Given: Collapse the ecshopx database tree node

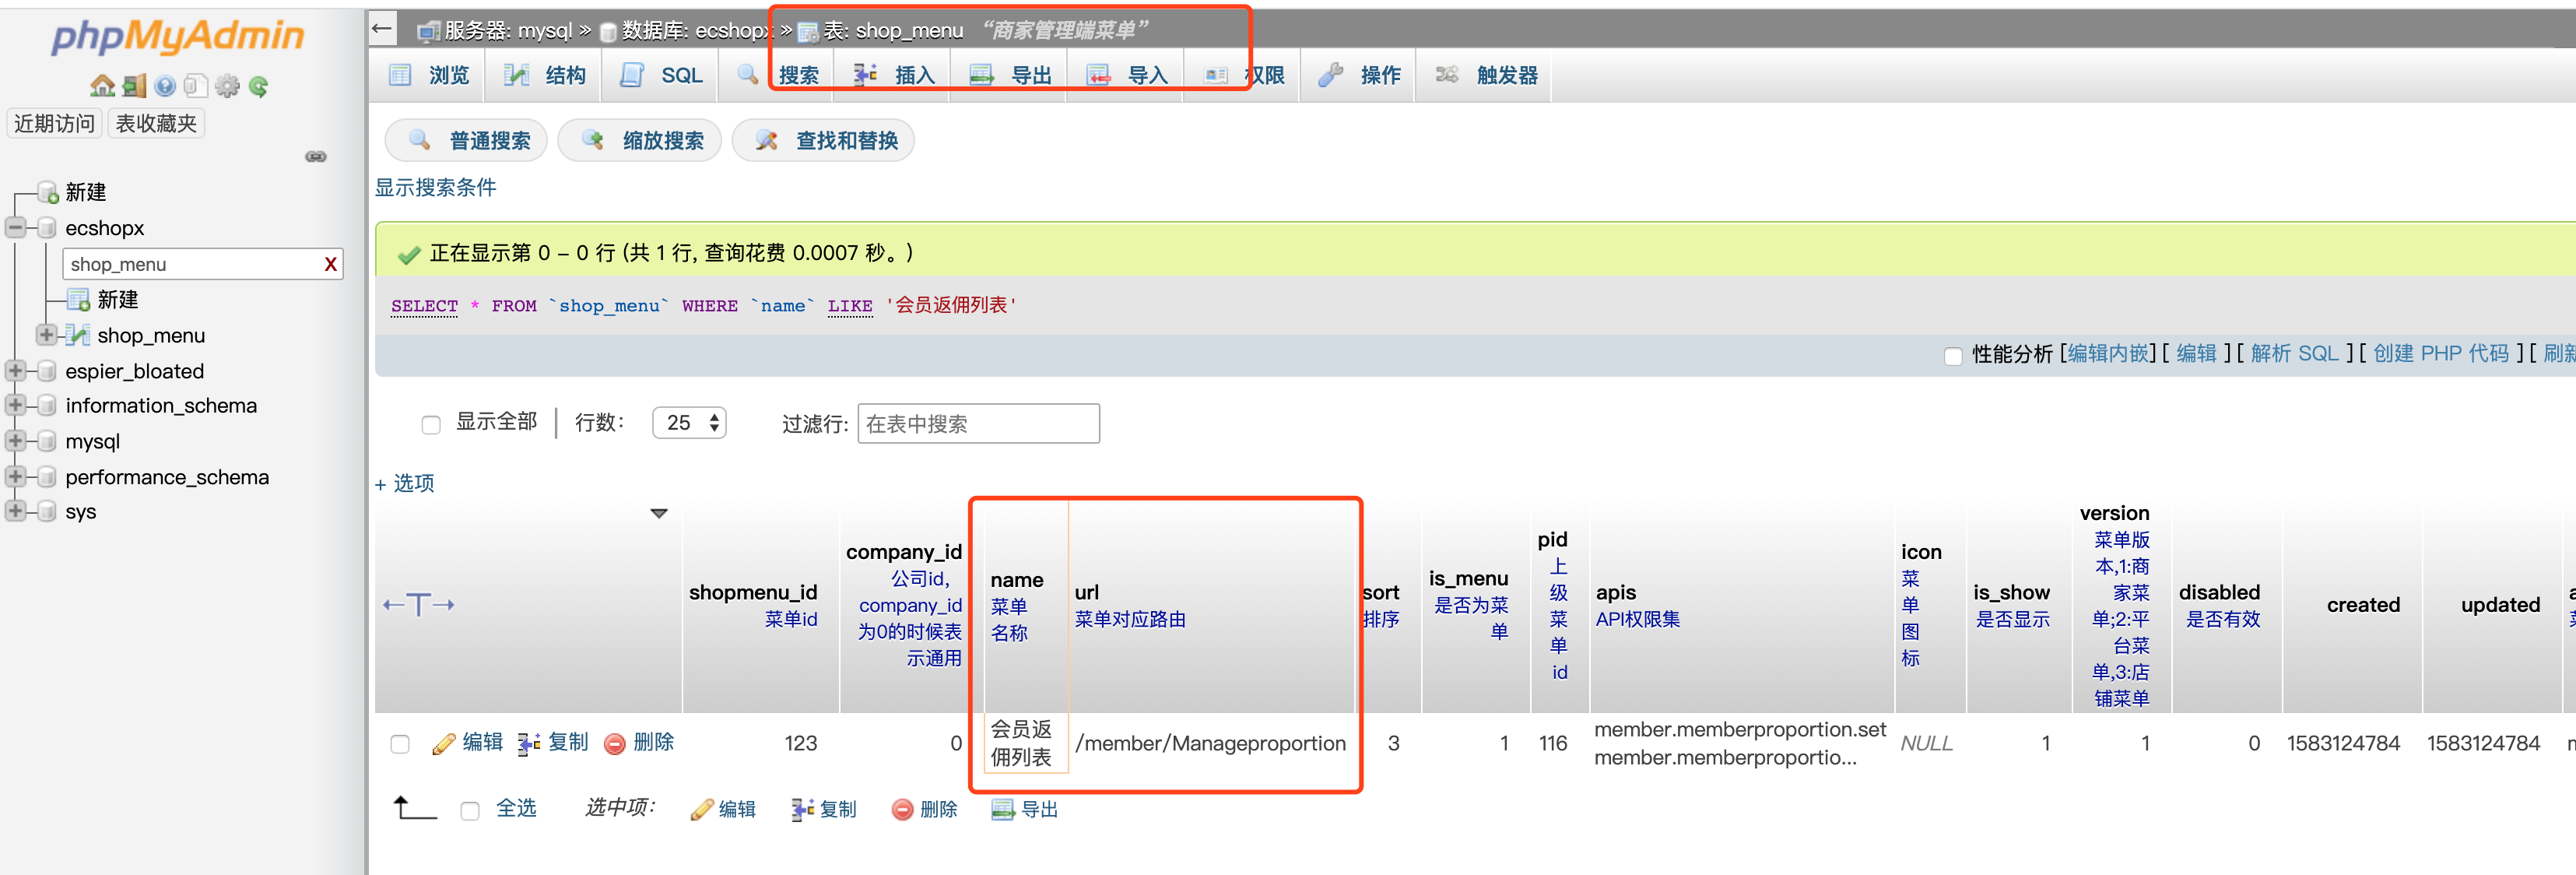Looking at the screenshot, I should pyautogui.click(x=16, y=228).
